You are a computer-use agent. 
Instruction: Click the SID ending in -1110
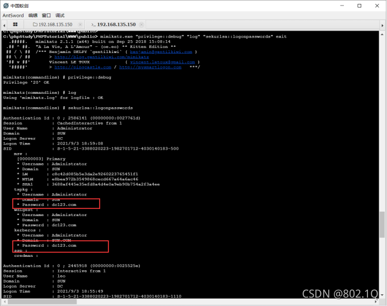(x=119, y=296)
